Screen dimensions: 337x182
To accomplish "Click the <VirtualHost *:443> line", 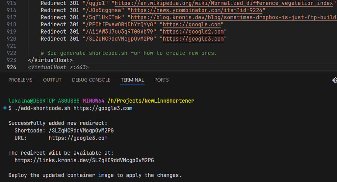I will (58, 67).
